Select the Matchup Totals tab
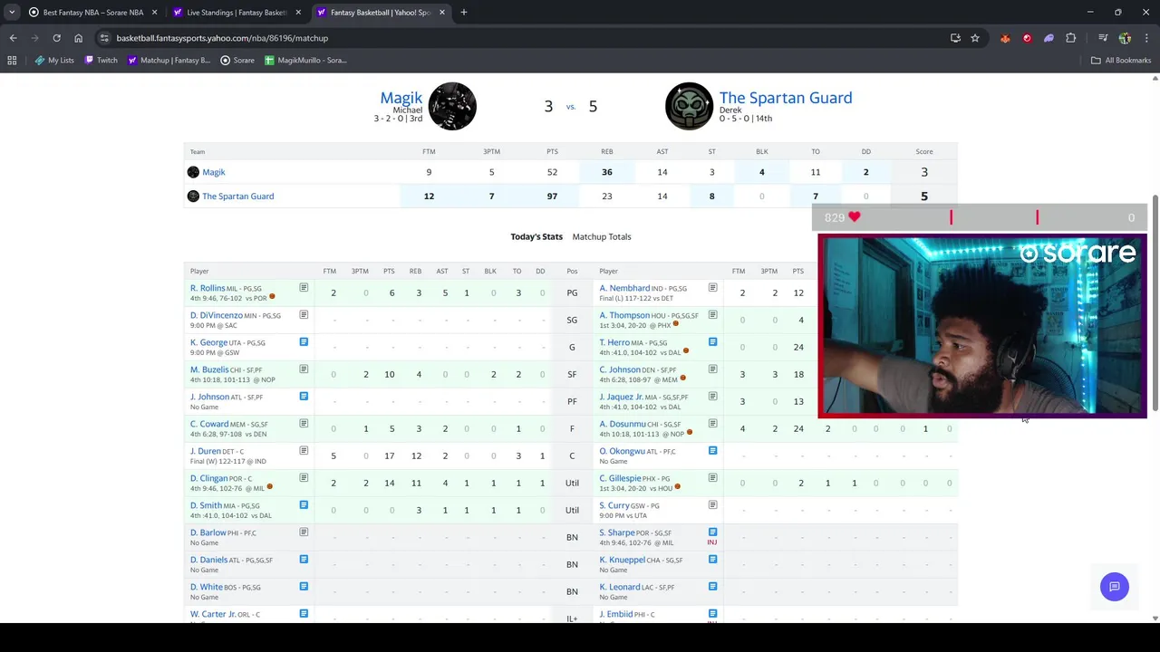 click(x=602, y=236)
